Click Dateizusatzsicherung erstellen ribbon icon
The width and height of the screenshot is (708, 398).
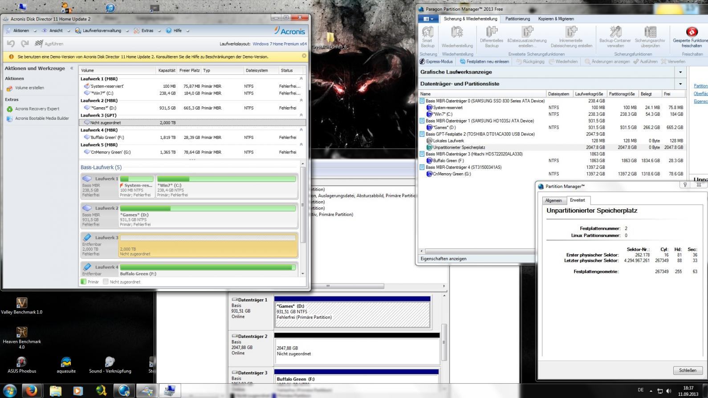tap(527, 37)
